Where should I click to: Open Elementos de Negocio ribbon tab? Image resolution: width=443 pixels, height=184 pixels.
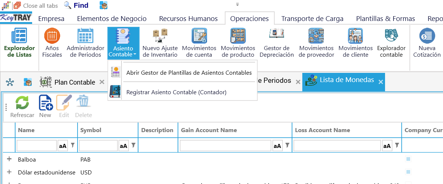pyautogui.click(x=112, y=18)
